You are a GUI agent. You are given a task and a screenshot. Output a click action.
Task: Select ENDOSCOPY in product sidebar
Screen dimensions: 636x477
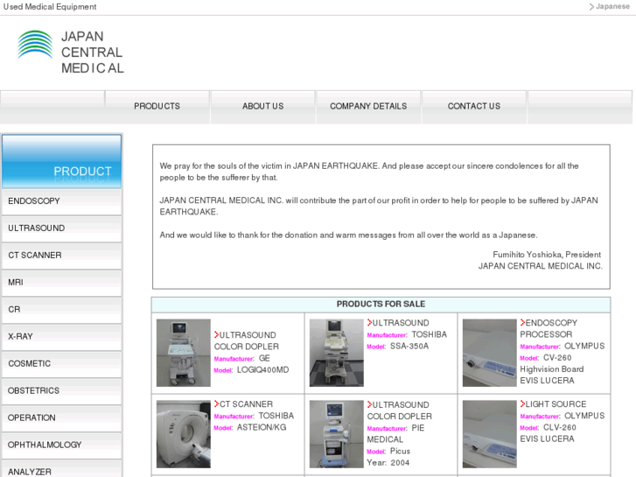click(x=61, y=201)
